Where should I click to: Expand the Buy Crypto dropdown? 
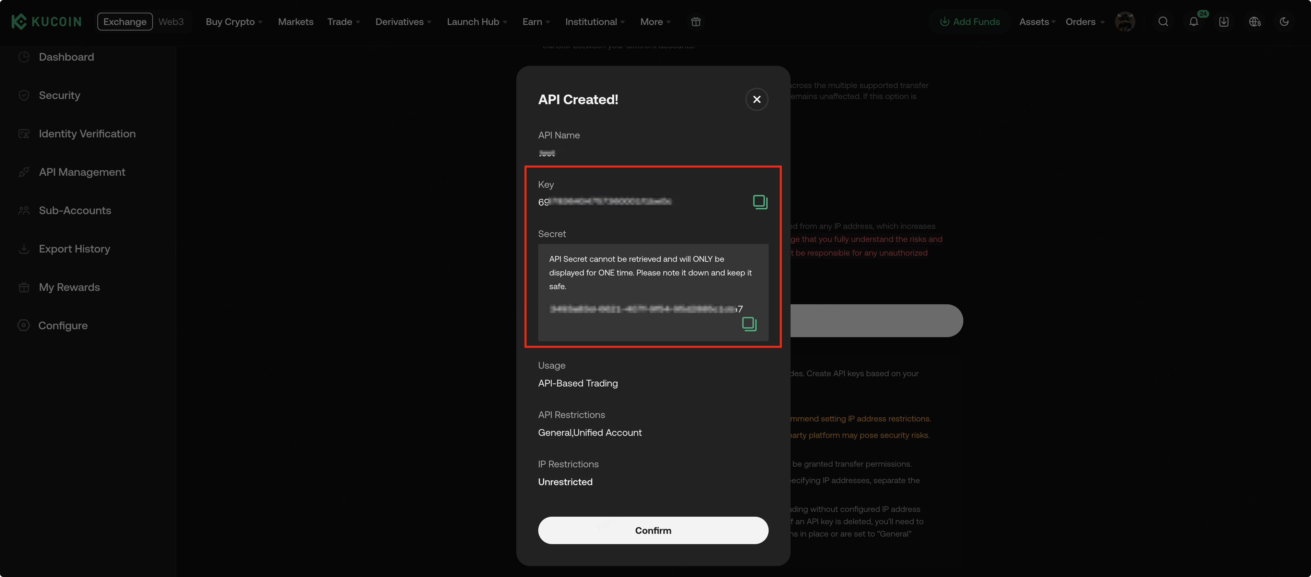tap(233, 21)
